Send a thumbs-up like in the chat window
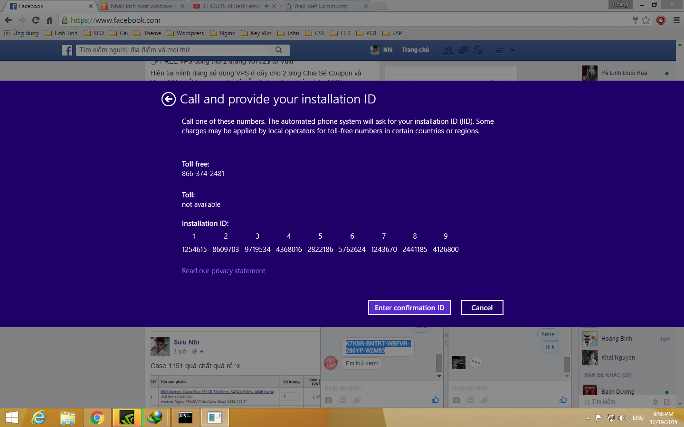Screen dimensions: 684x427 tap(435, 400)
